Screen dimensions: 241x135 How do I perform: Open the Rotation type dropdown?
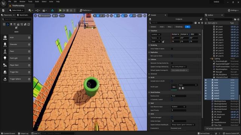(156, 38)
